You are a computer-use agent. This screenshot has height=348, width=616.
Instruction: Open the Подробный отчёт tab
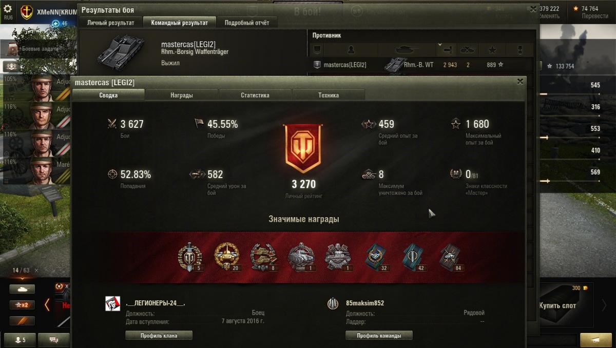(247, 23)
